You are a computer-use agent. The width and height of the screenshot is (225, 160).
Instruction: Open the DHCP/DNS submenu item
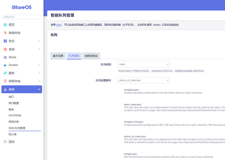[x=15, y=115]
